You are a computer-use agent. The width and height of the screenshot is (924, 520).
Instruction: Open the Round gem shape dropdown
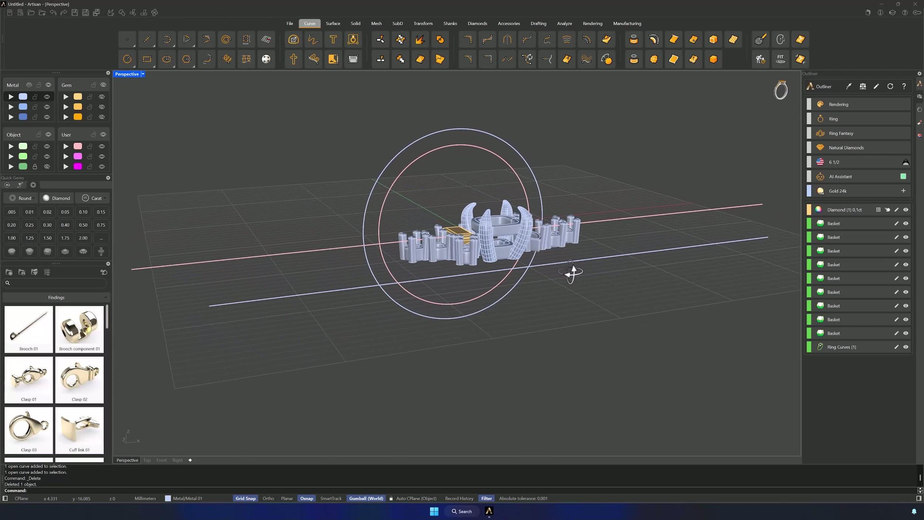[21, 198]
